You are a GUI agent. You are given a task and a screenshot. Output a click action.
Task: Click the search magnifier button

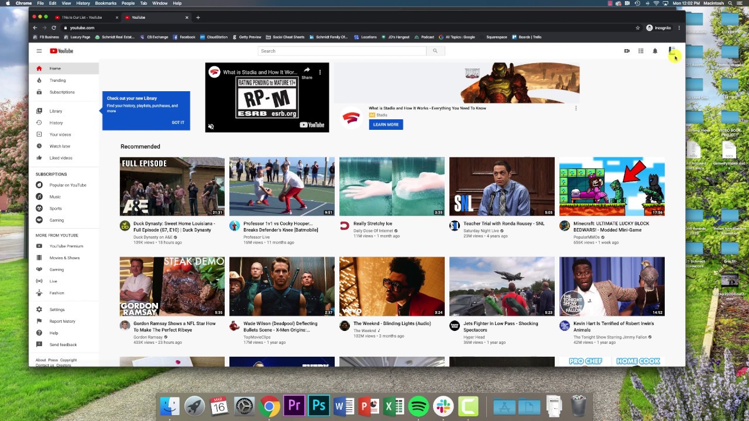tap(435, 51)
